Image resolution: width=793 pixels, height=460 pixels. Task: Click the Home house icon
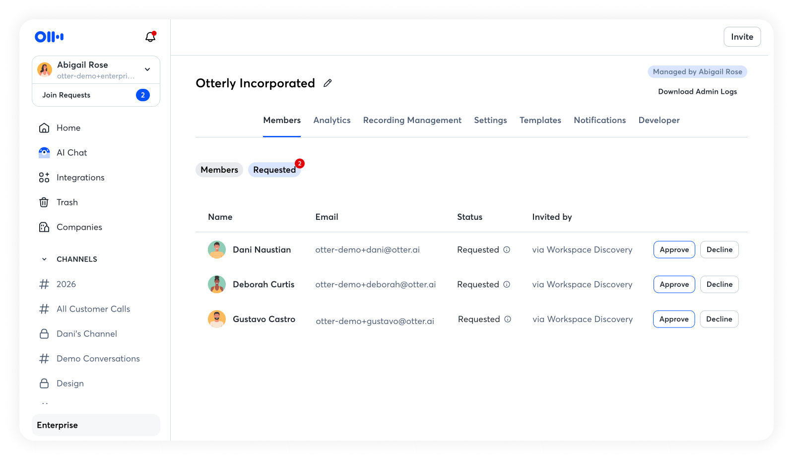click(x=44, y=128)
